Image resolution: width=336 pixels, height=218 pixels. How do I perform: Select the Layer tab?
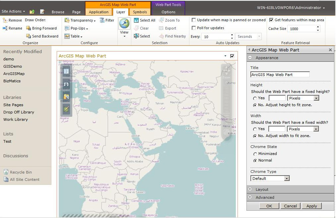(x=121, y=12)
